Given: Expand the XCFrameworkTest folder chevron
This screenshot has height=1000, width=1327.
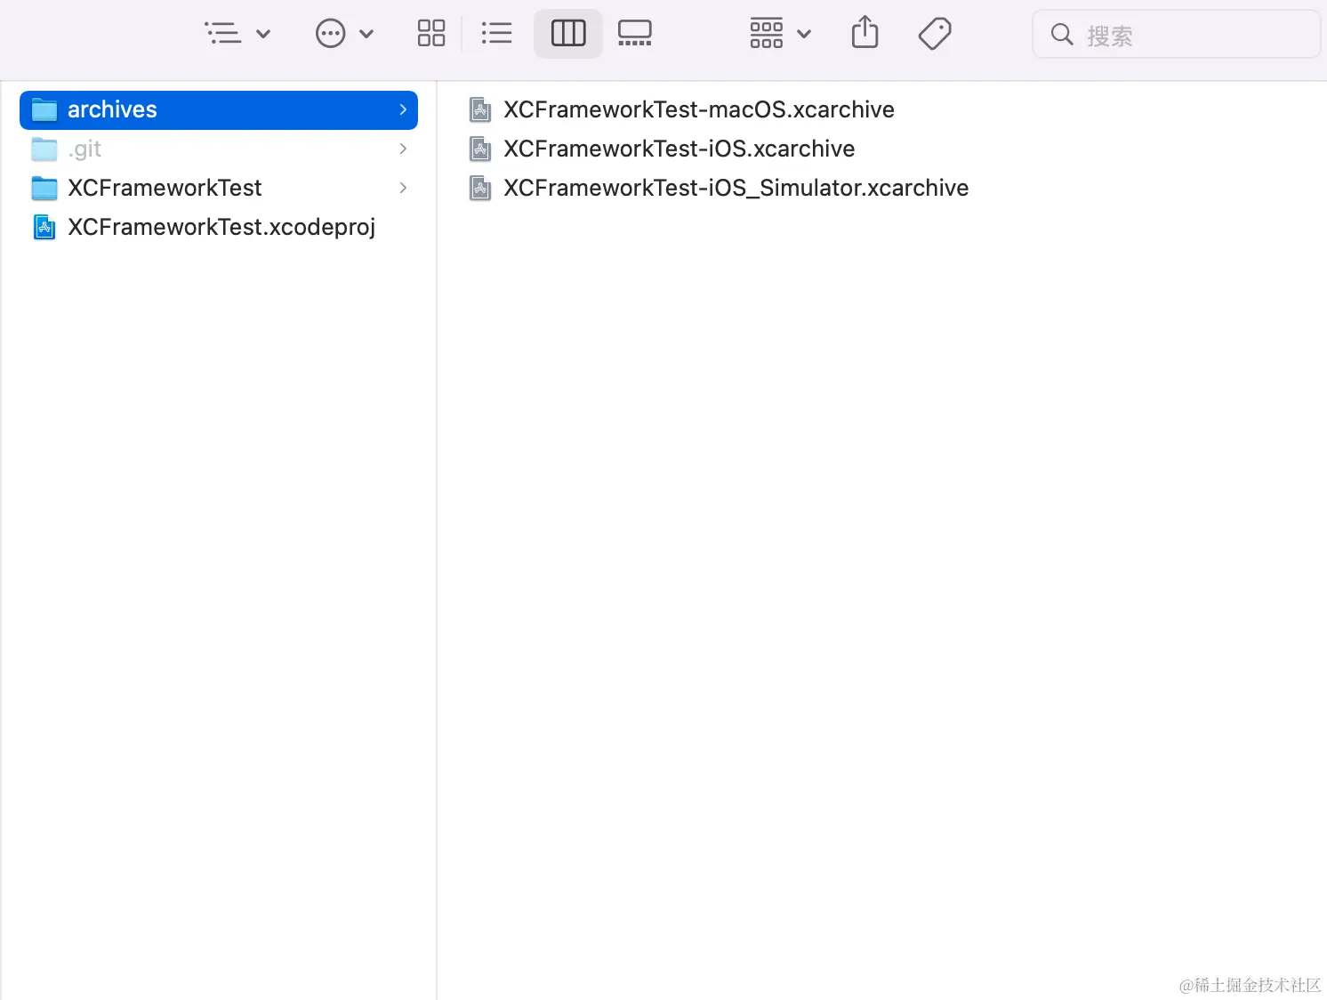Looking at the screenshot, I should point(403,188).
